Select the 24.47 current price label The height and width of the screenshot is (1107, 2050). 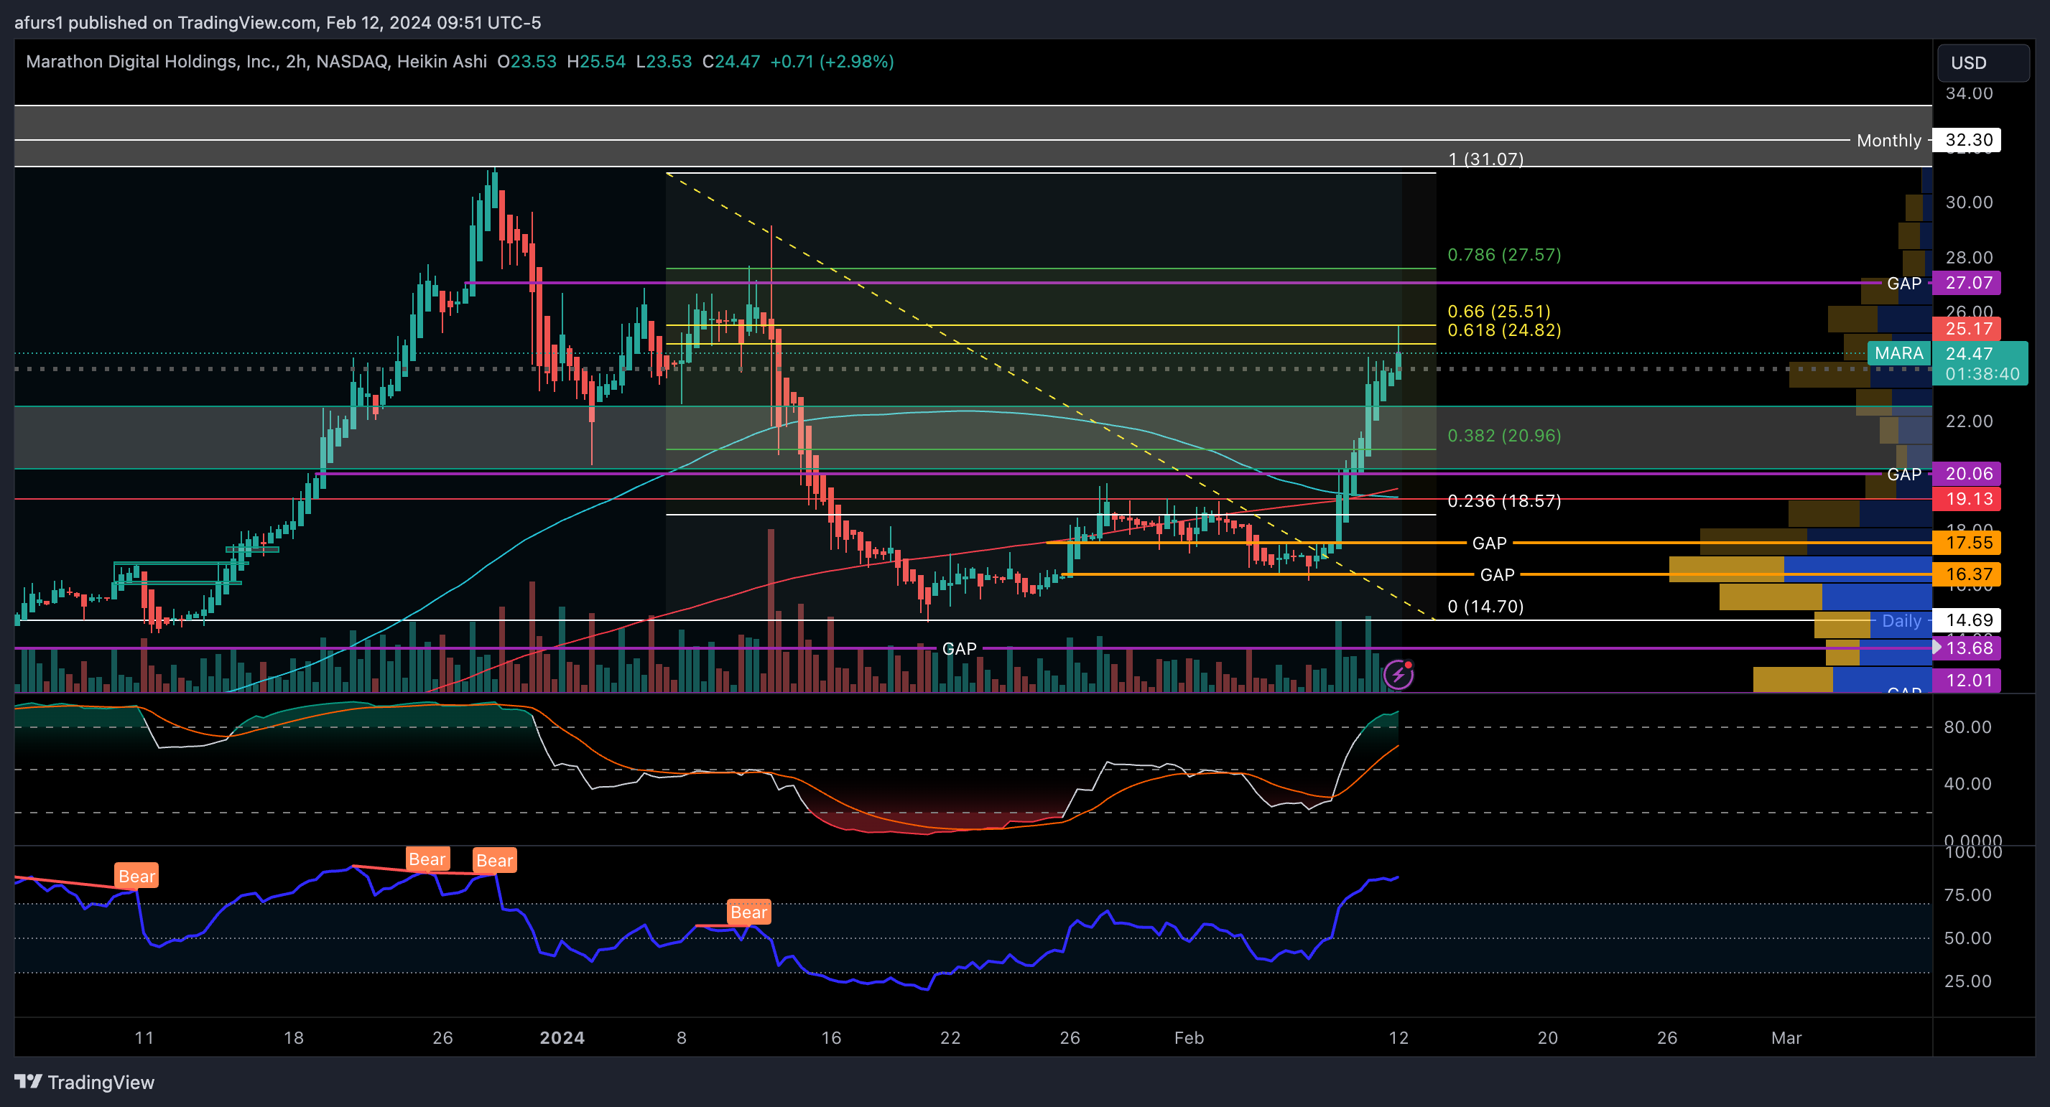click(1969, 353)
